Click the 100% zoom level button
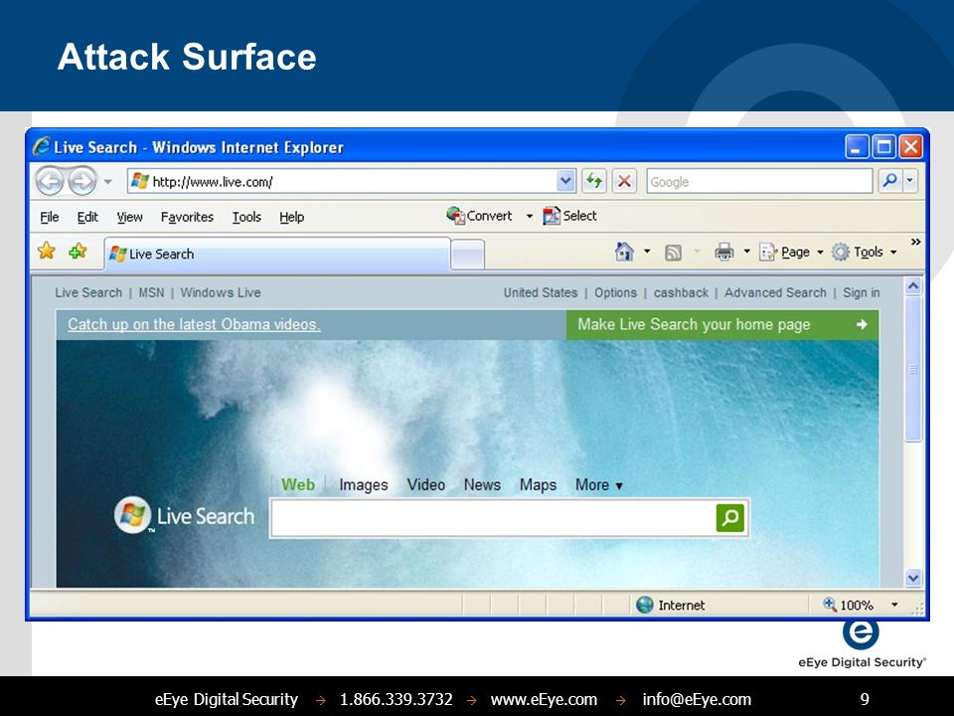The height and width of the screenshot is (716, 954). pyautogui.click(x=848, y=605)
